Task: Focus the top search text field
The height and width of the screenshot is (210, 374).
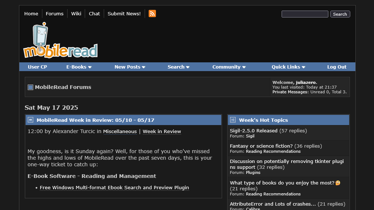Action: pos(305,14)
